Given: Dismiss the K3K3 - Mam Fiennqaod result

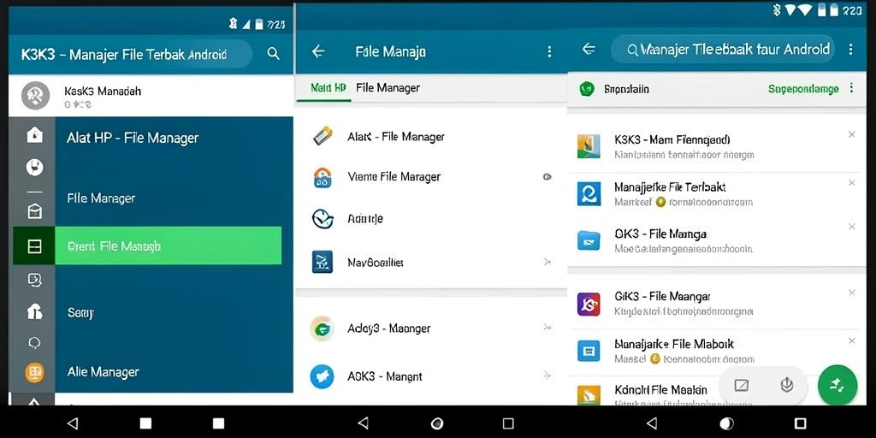Looking at the screenshot, I should (x=851, y=134).
